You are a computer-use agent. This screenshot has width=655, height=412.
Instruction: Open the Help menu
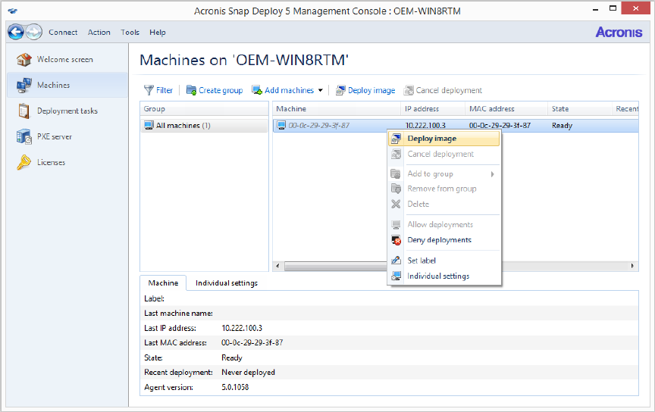[158, 32]
